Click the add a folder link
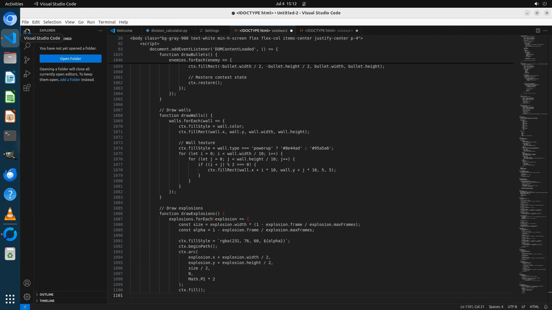This screenshot has width=552, height=310. pos(70,80)
